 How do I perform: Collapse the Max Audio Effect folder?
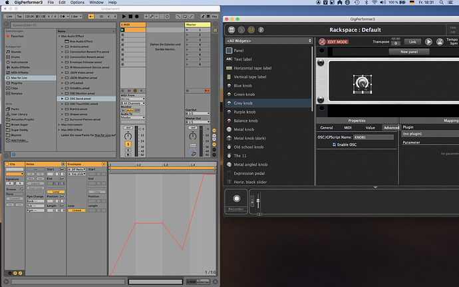click(x=59, y=36)
